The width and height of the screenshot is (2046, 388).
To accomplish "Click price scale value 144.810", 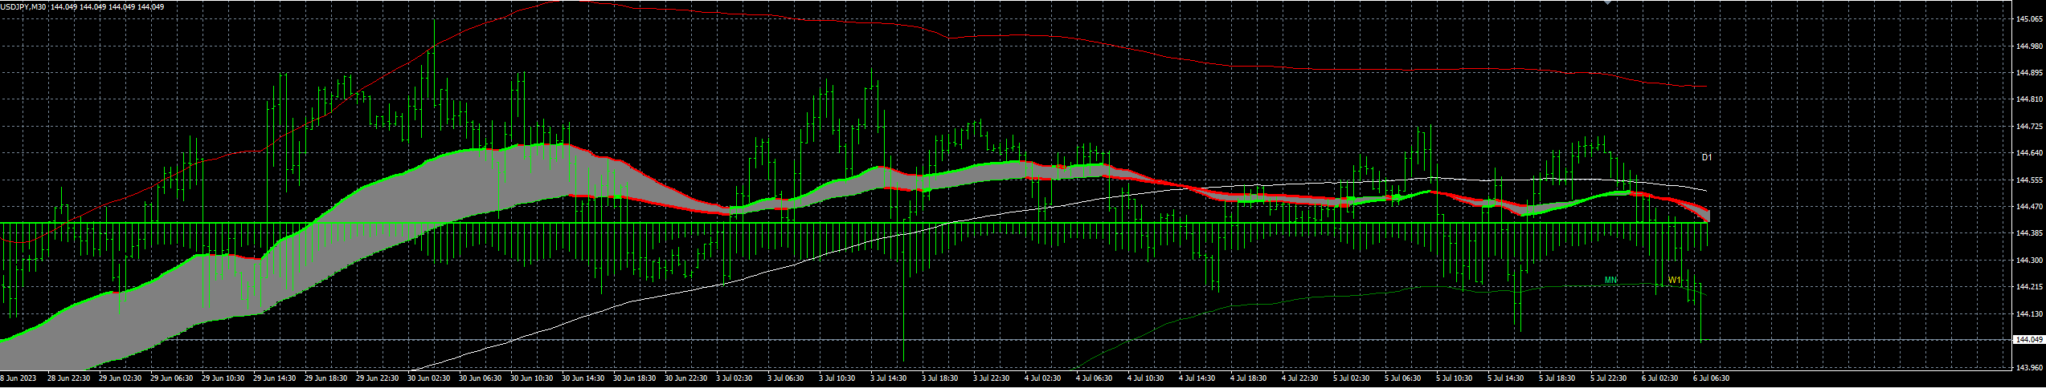I will point(2029,99).
